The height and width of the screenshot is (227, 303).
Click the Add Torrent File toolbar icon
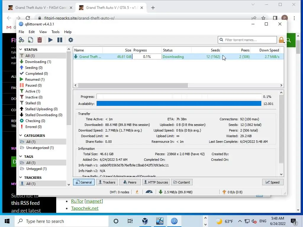tap(30, 40)
